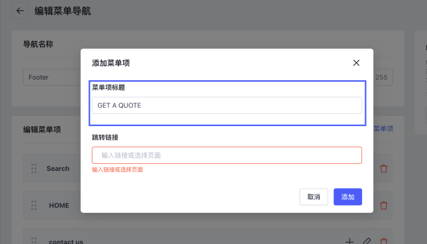
Task: Click the 编辑菜单导航 page title
Action: pyautogui.click(x=62, y=11)
